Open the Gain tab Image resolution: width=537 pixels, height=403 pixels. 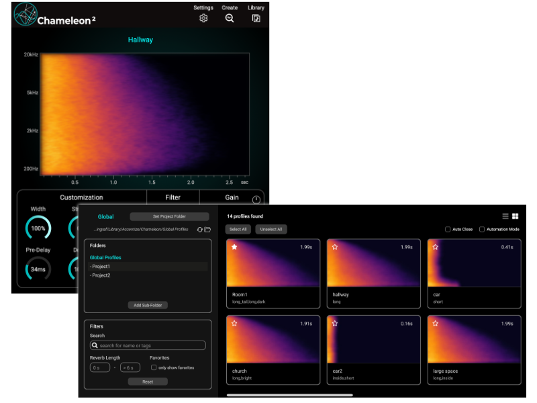click(232, 197)
